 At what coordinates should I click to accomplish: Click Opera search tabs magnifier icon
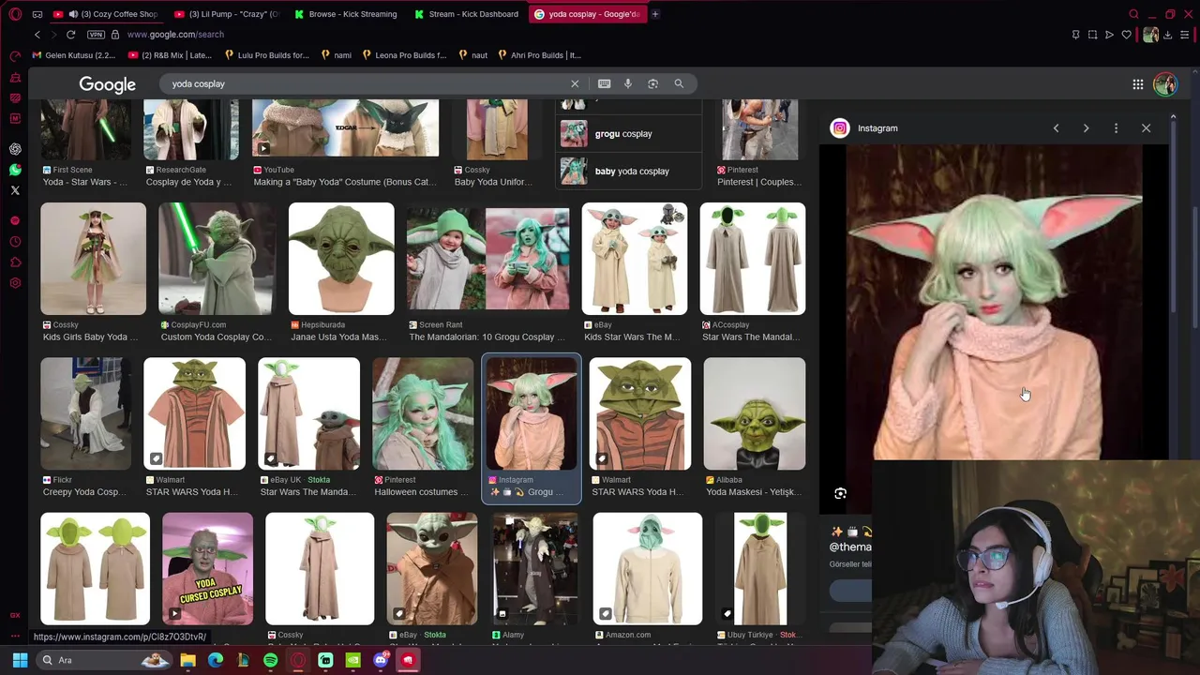(x=1133, y=14)
